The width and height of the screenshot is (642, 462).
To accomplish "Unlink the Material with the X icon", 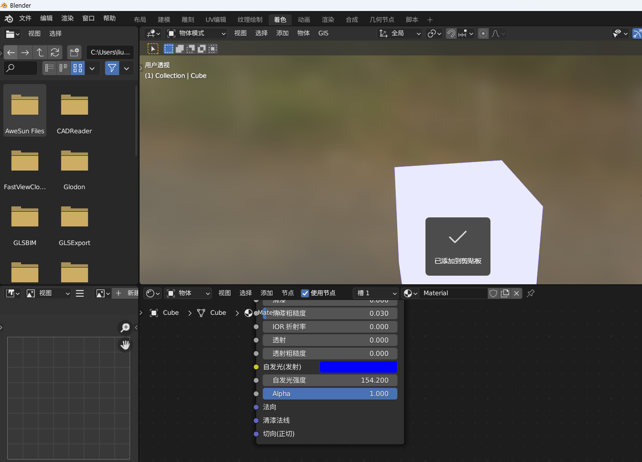I will pos(516,293).
